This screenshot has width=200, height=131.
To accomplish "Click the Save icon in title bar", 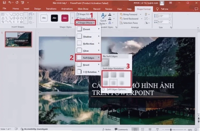I will pos(4,2).
